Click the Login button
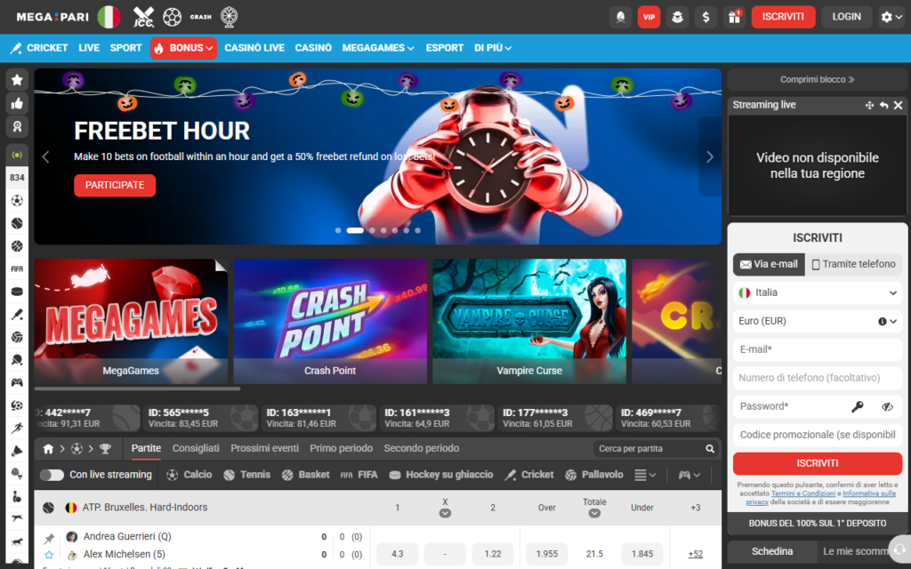The image size is (911, 569). (847, 17)
